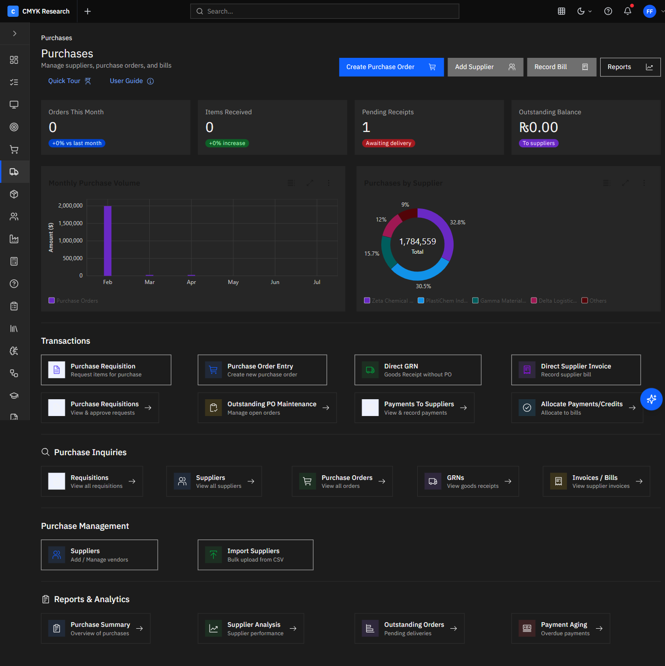This screenshot has height=666, width=665.
Task: Open Purchase Requisition transaction card
Action: point(106,370)
